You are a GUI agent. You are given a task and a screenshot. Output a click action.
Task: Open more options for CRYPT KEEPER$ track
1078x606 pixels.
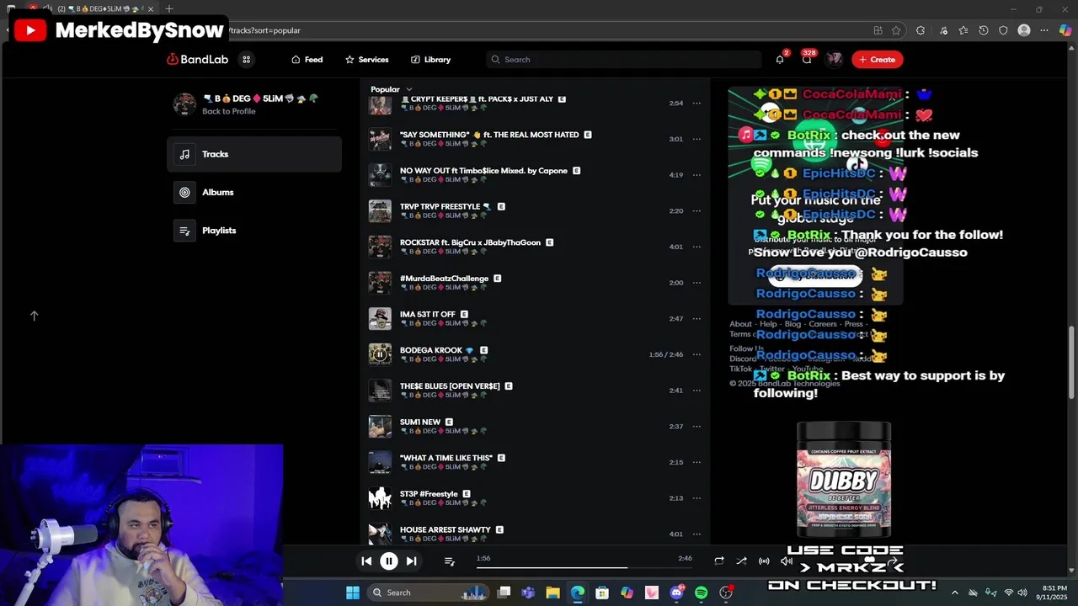coord(696,104)
